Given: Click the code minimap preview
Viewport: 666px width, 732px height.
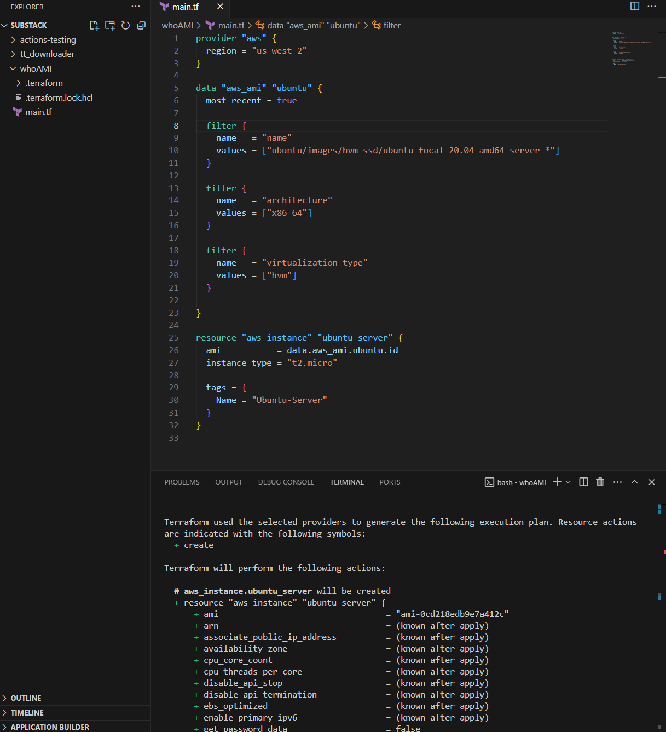Looking at the screenshot, I should (x=631, y=49).
